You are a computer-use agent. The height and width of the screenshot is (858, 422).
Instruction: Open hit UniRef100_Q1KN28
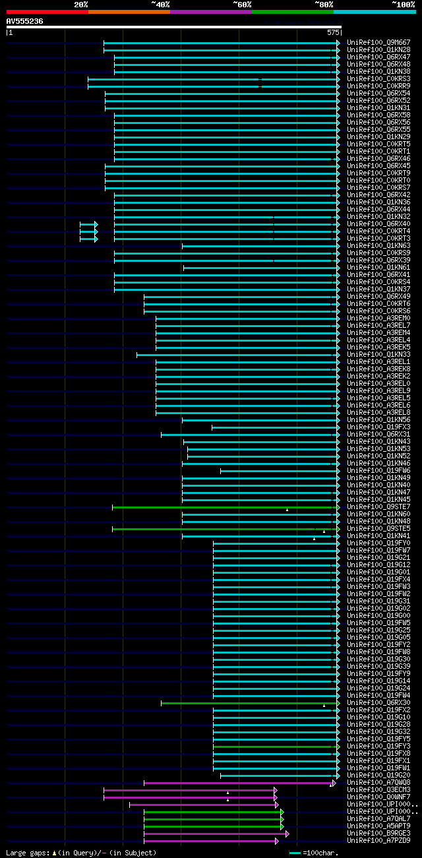(378, 50)
